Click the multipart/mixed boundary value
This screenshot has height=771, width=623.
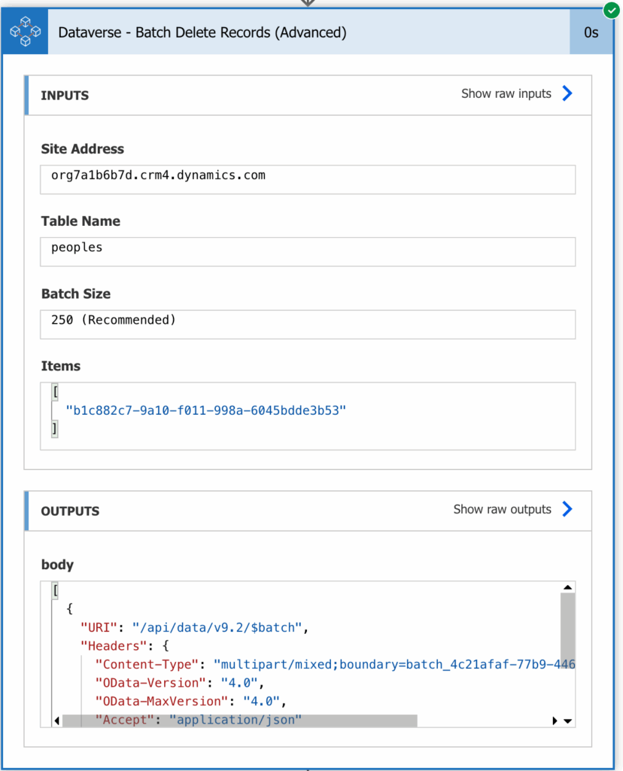pos(394,664)
